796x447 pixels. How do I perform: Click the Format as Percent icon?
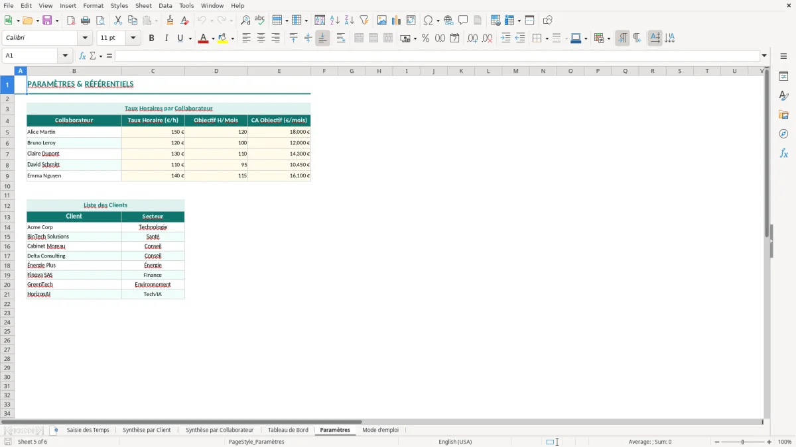(x=426, y=38)
